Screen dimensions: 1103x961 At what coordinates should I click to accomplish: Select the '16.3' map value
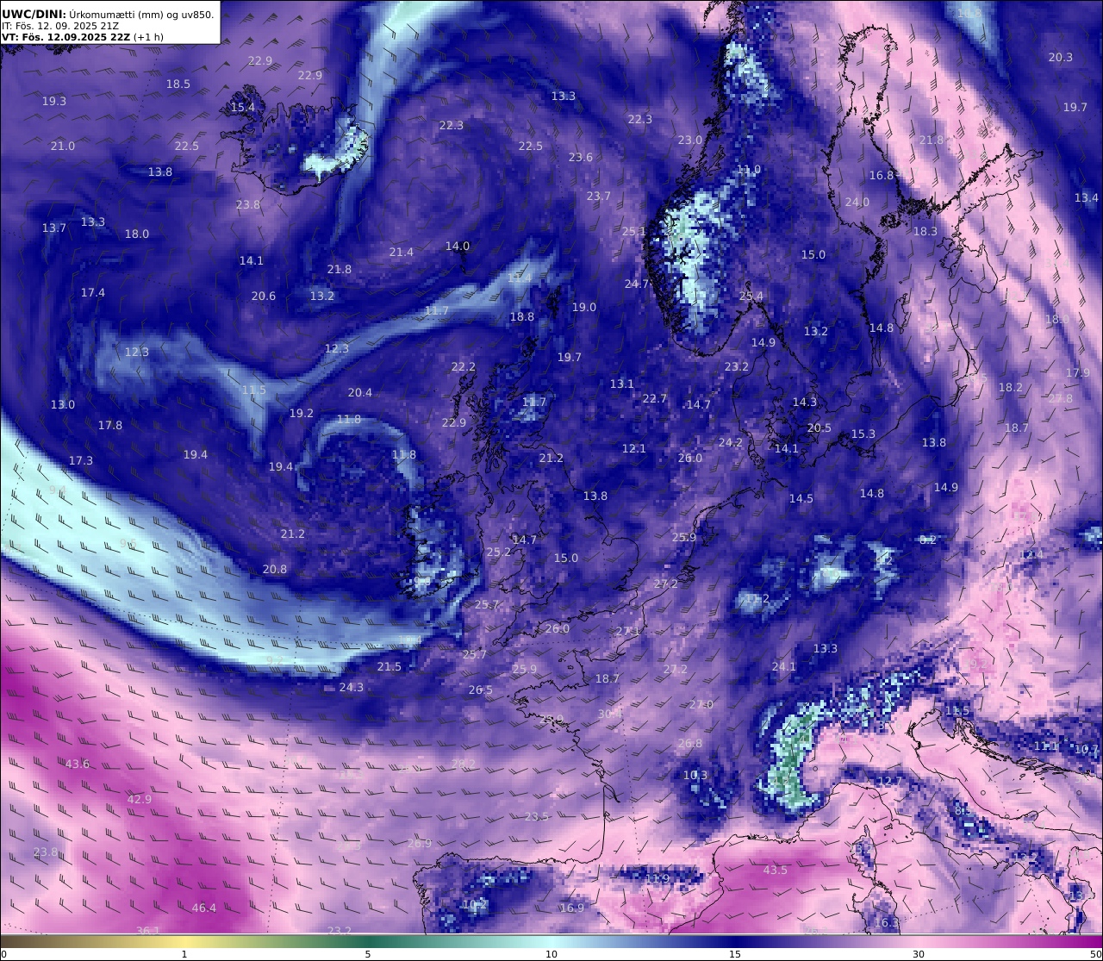[x=887, y=923]
